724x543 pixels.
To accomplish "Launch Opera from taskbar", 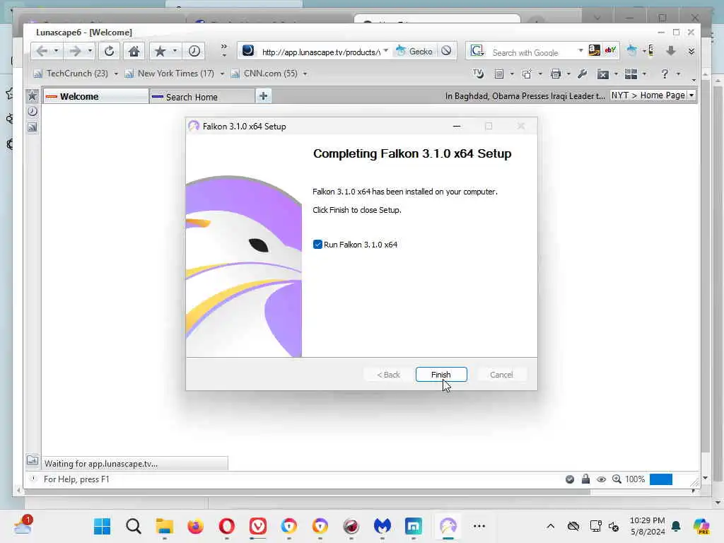I will 227,526.
